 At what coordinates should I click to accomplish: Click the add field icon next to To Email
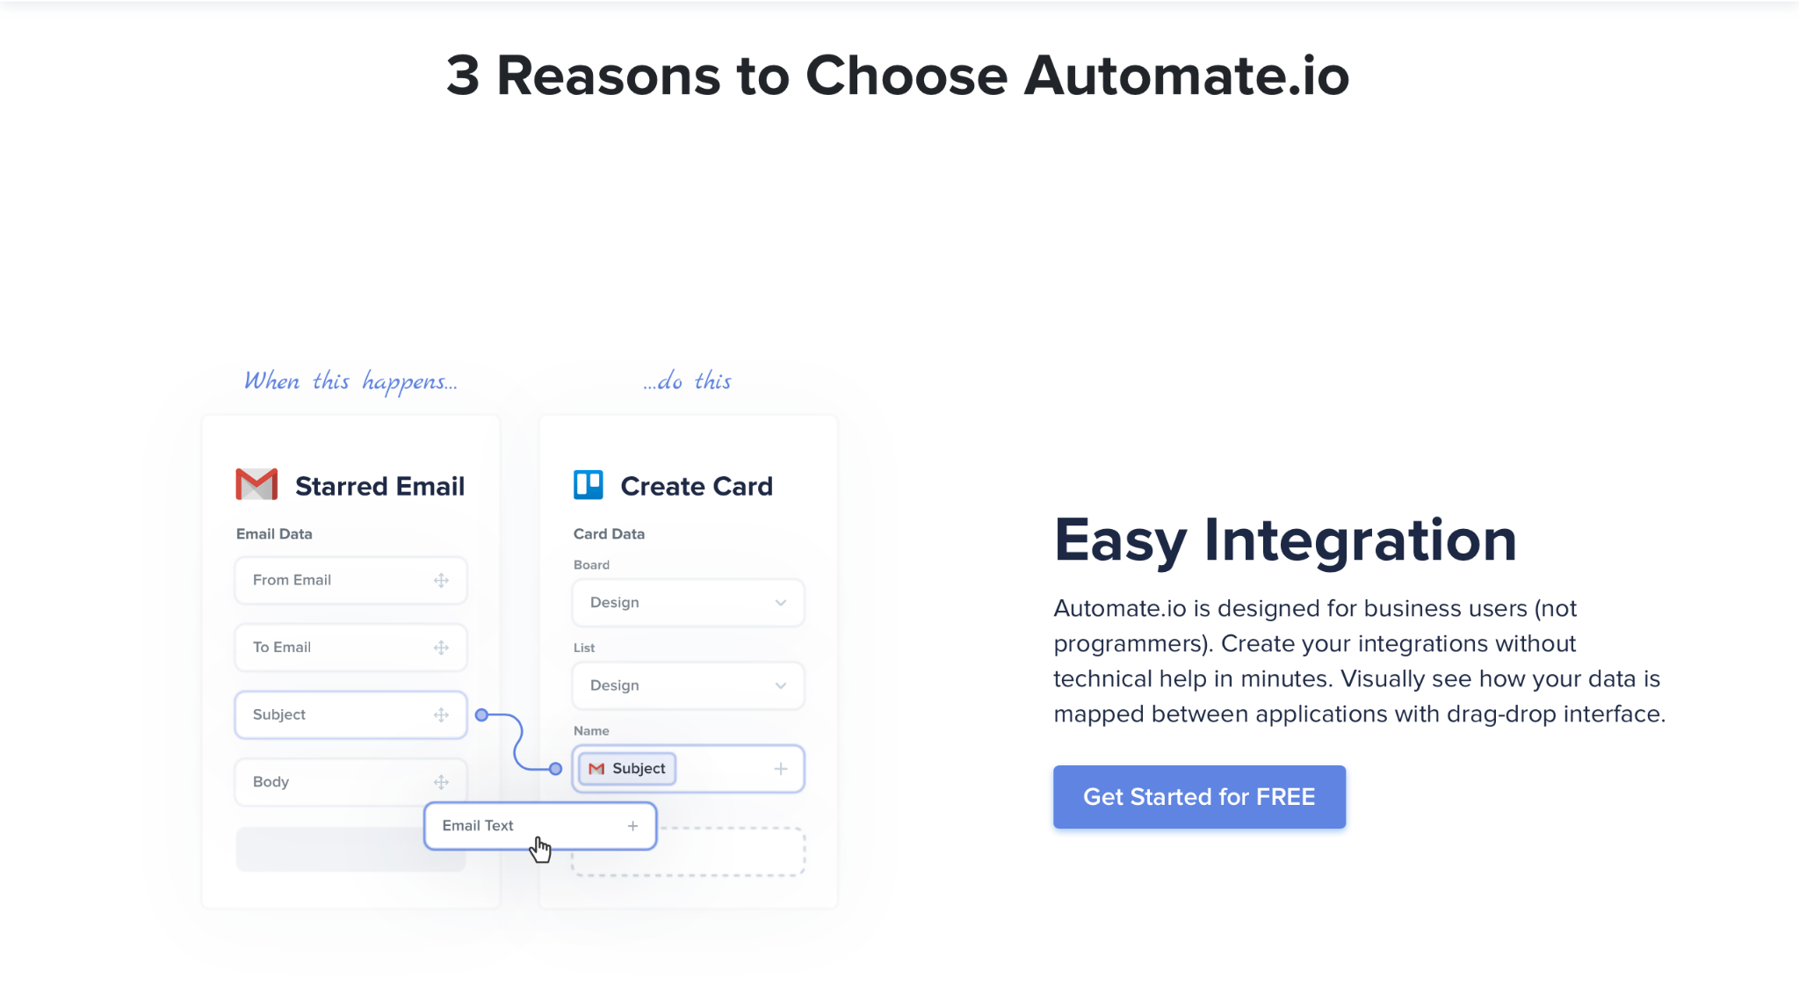point(441,646)
